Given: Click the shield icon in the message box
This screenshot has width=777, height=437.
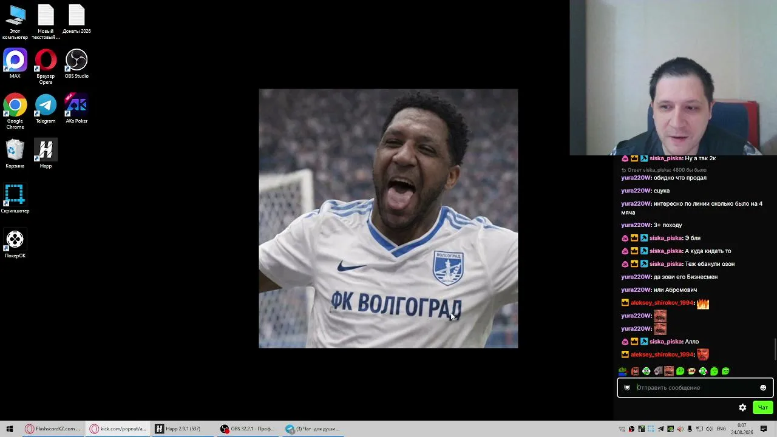Looking at the screenshot, I should 627,388.
